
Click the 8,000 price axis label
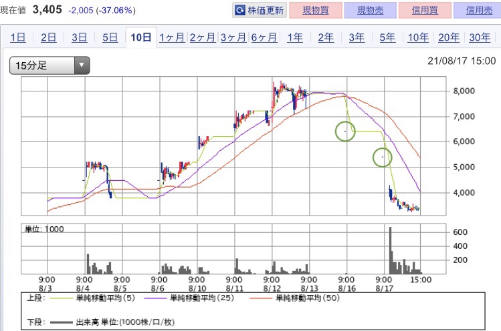[x=464, y=91]
